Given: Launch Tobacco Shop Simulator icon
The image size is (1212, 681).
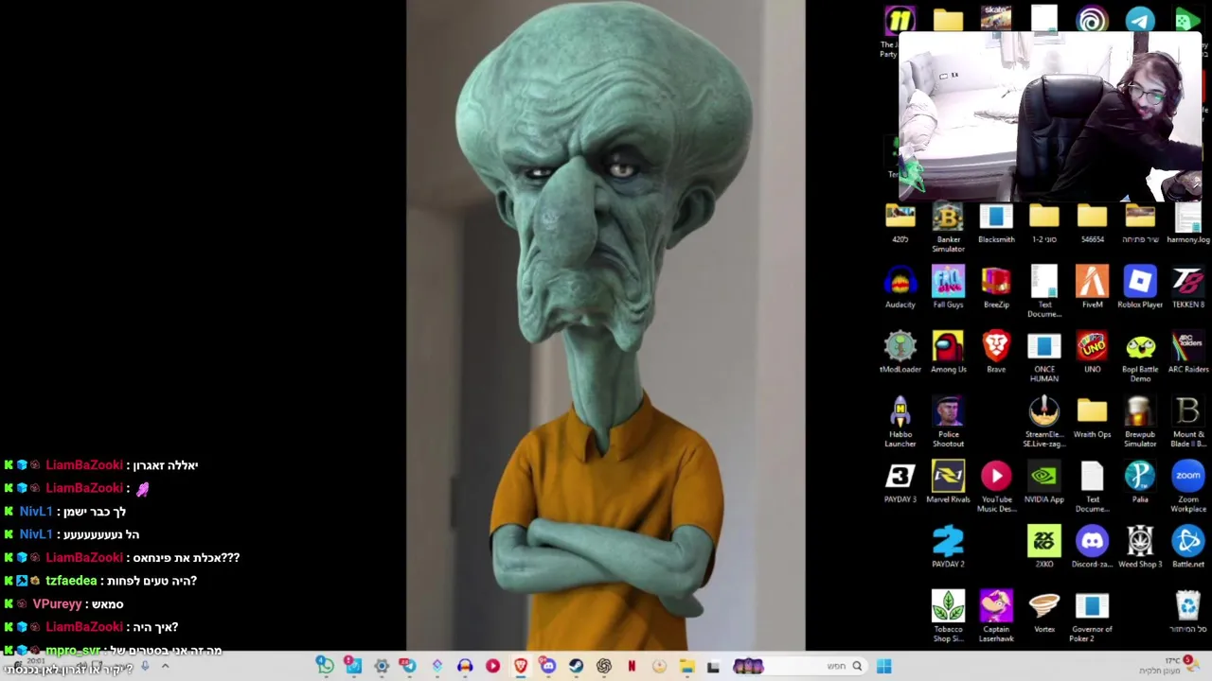Looking at the screenshot, I should [x=948, y=616].
